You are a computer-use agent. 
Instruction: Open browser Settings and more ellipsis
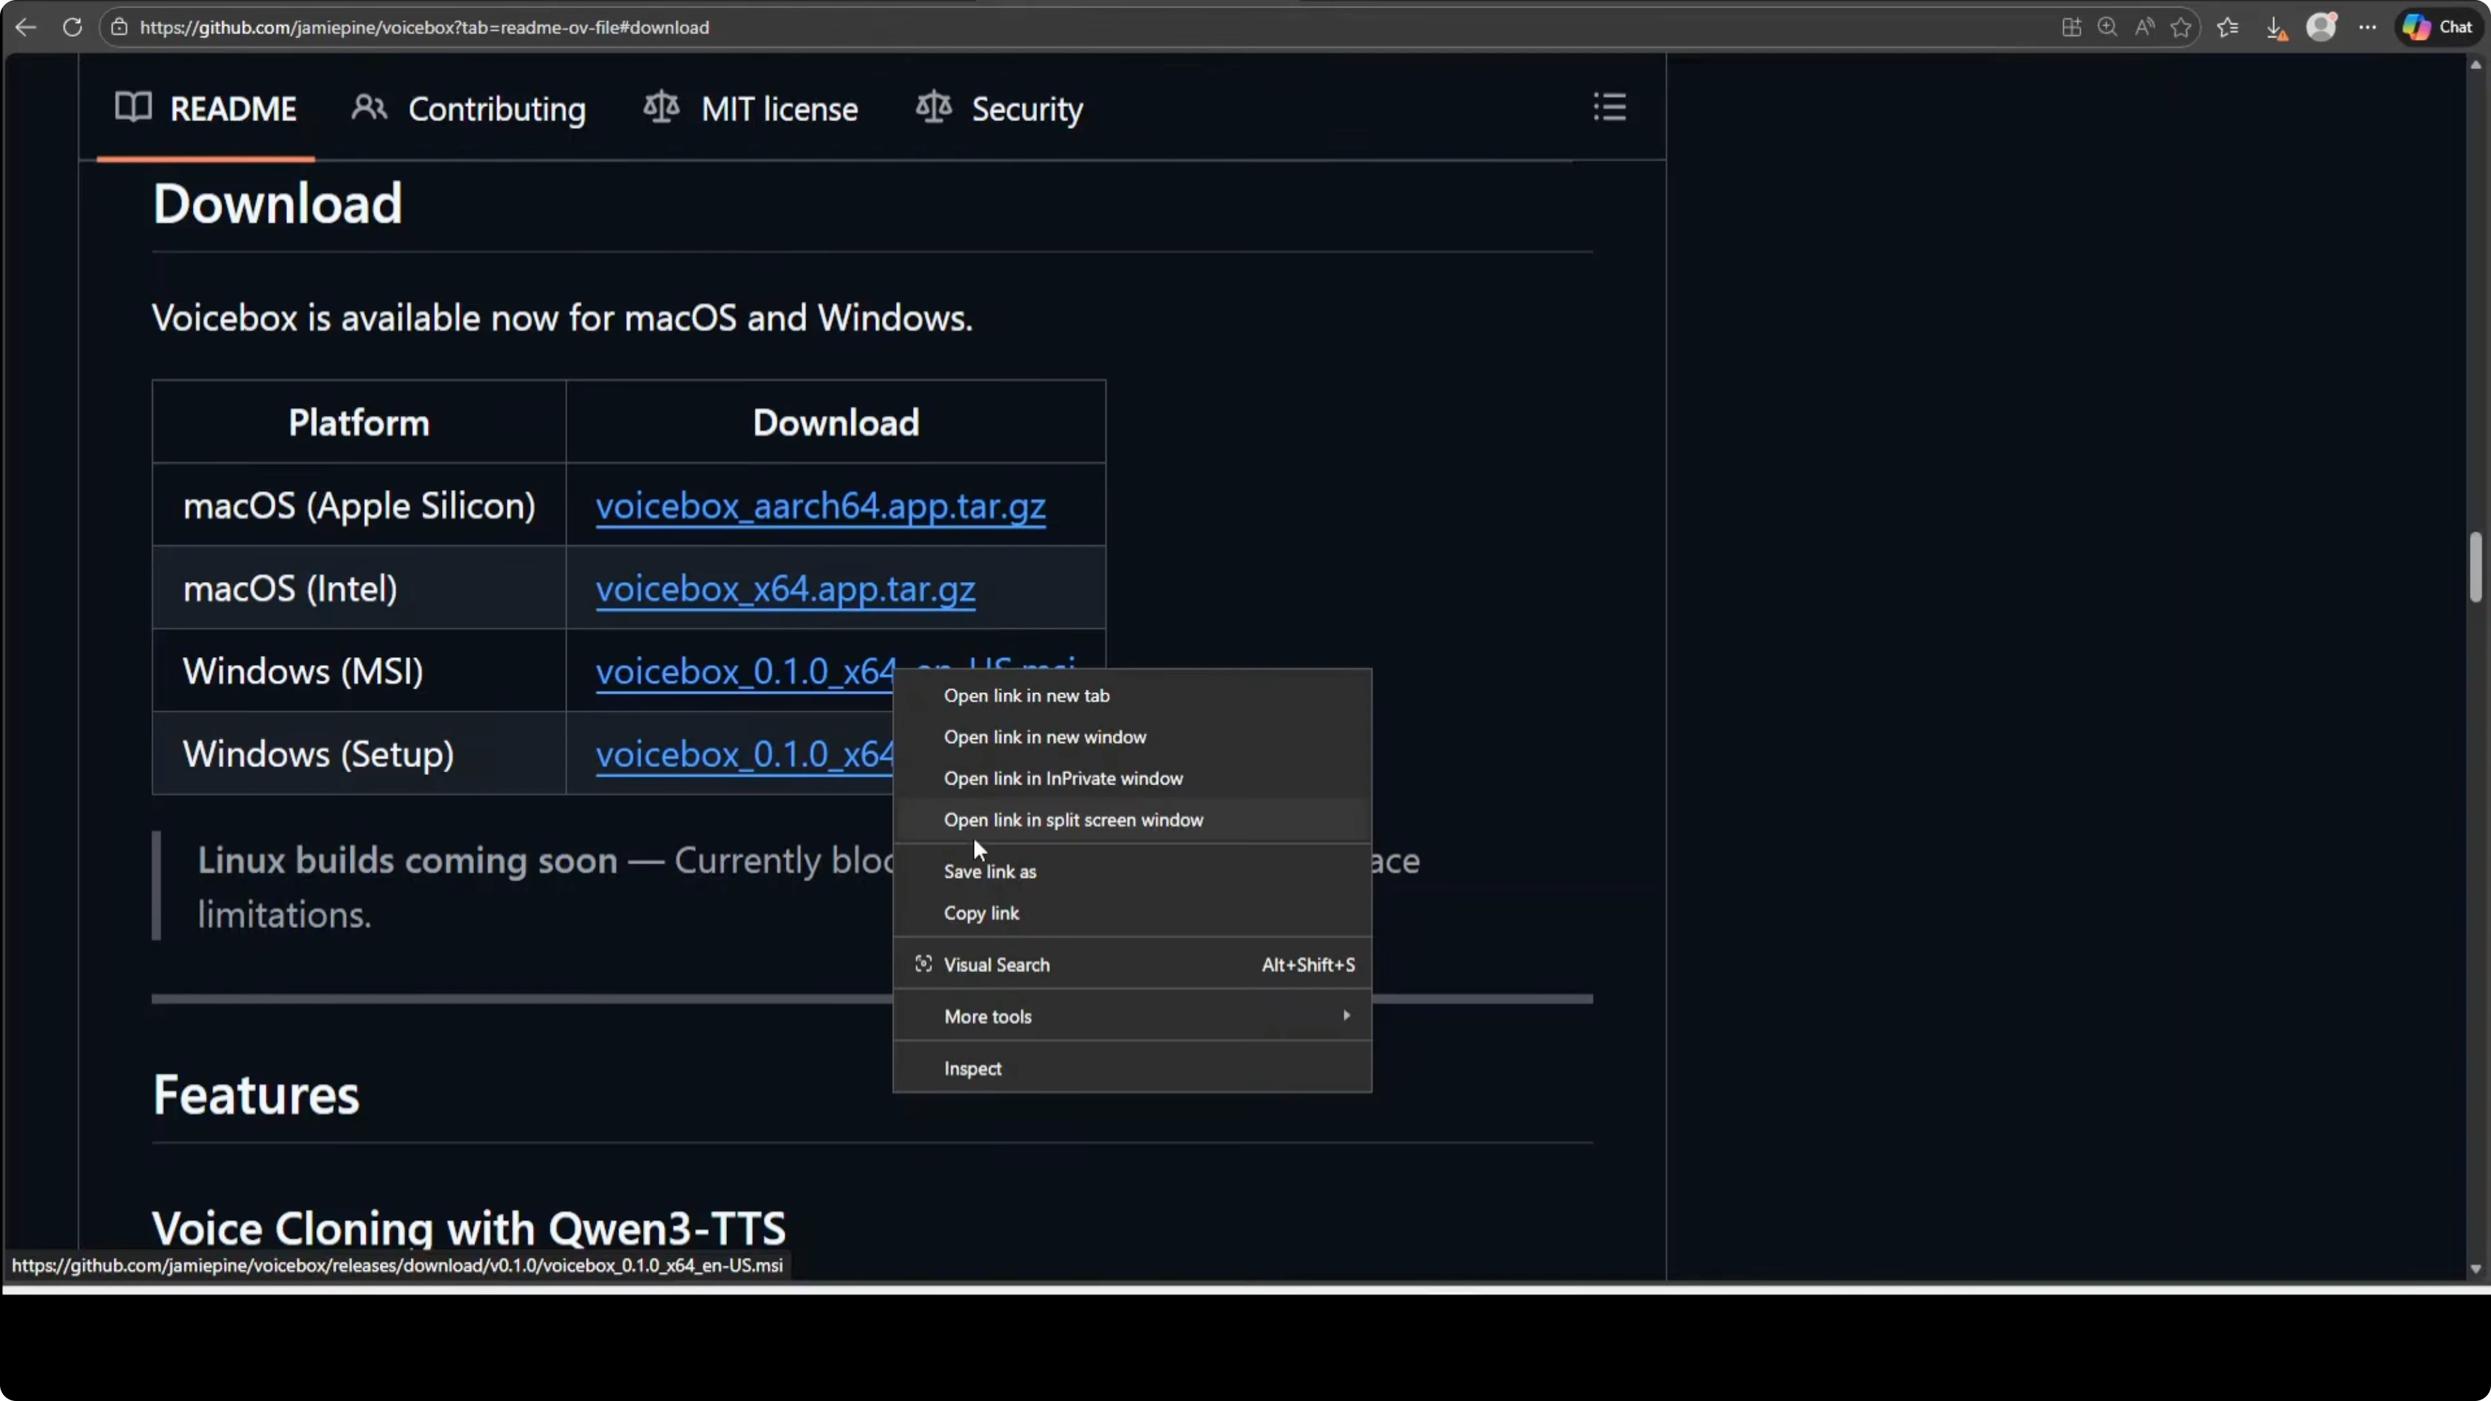pos(2367,27)
